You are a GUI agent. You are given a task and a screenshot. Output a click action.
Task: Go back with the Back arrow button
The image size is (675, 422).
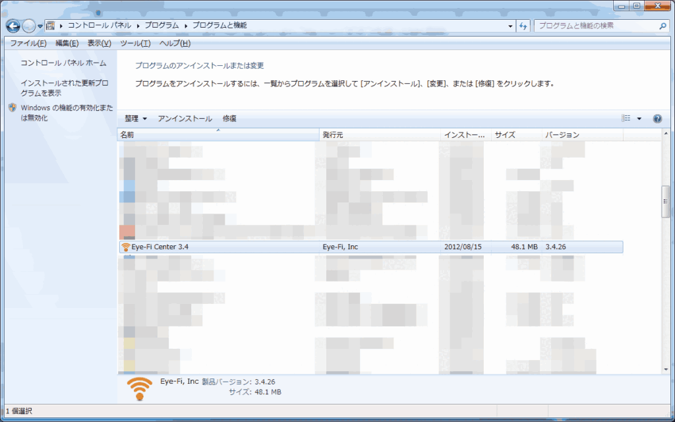[13, 26]
